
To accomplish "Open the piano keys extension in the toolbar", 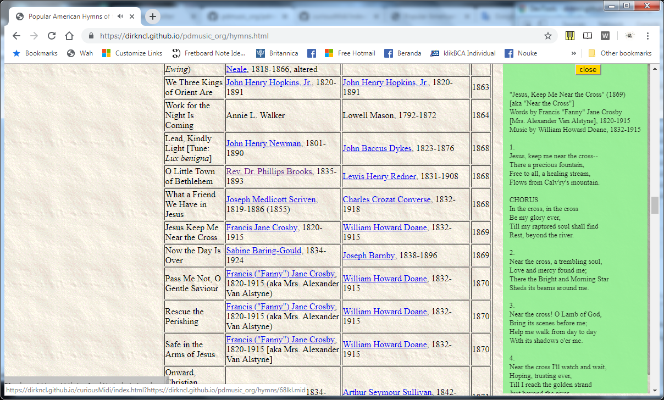I will click(570, 35).
